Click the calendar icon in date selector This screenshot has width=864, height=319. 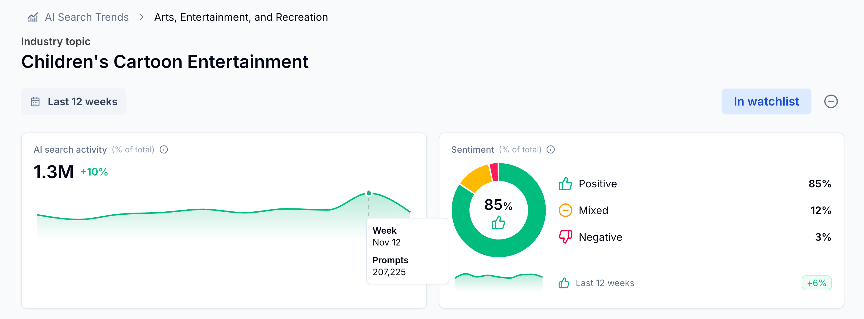(x=35, y=101)
